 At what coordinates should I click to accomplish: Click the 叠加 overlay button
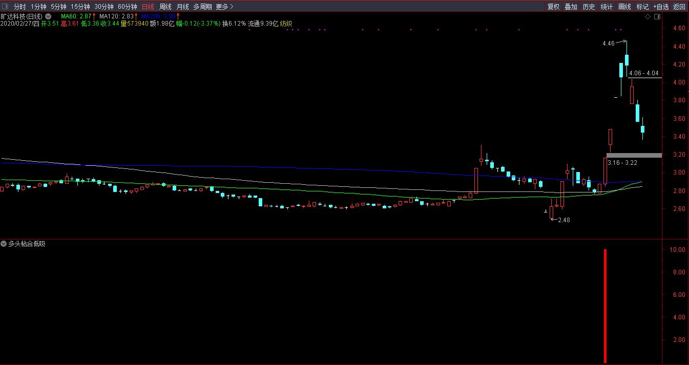(571, 7)
